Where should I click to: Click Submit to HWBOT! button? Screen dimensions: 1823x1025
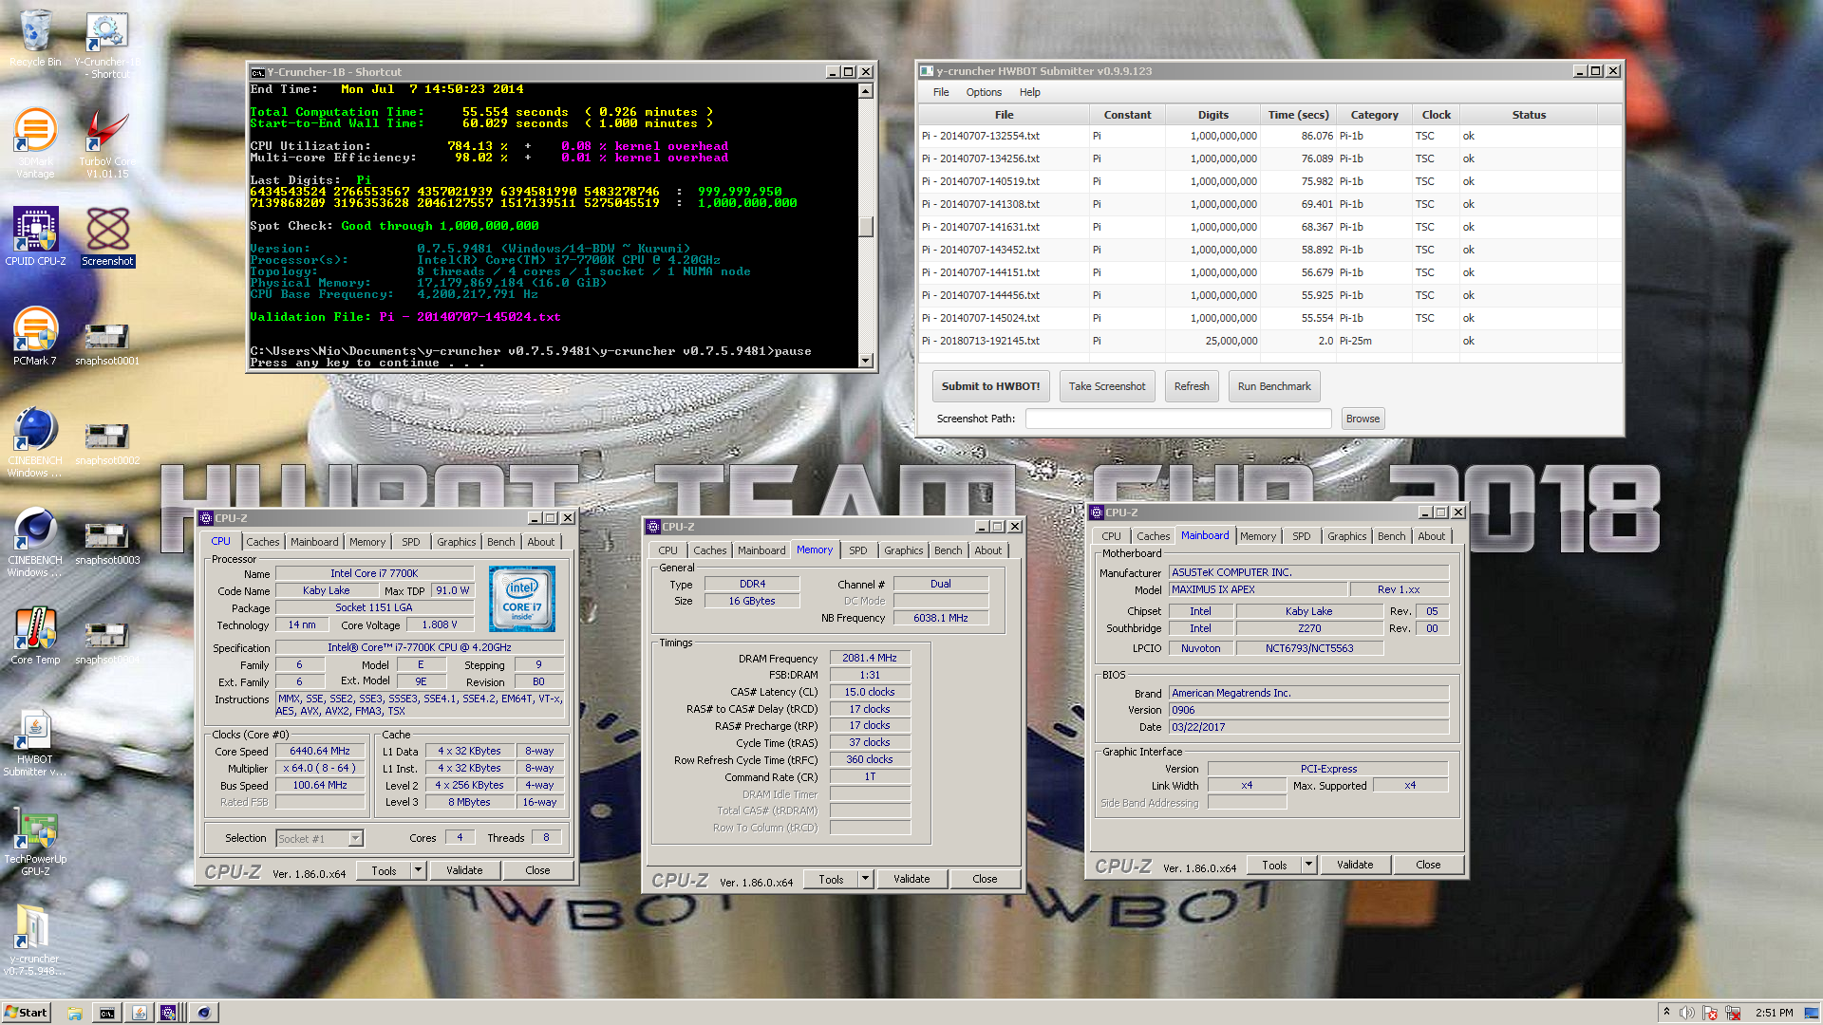pyautogui.click(x=990, y=386)
